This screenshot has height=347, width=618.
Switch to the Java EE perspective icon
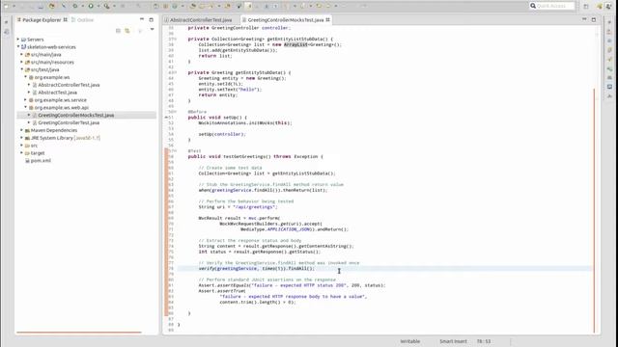(600, 6)
